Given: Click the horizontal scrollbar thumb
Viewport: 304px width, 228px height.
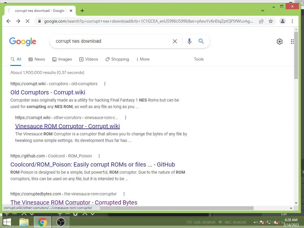Looking at the screenshot, I should [x=177, y=208].
